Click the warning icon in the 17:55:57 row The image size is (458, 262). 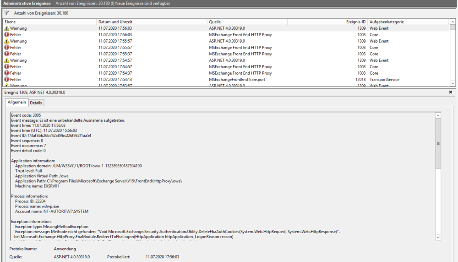click(x=6, y=41)
